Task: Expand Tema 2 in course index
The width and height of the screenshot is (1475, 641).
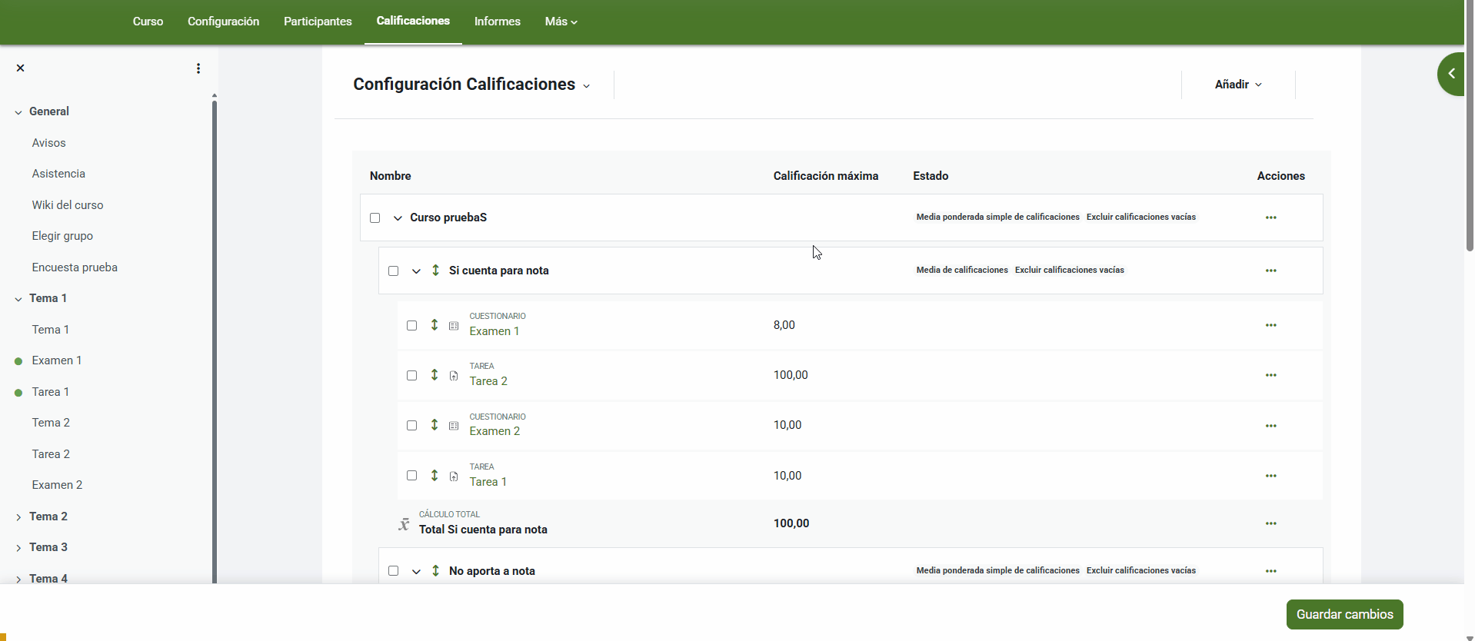Action: pos(18,517)
